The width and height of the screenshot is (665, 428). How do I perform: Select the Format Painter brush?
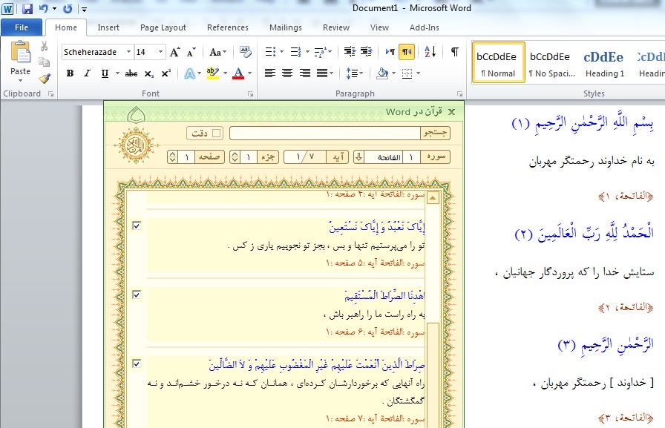coord(44,78)
